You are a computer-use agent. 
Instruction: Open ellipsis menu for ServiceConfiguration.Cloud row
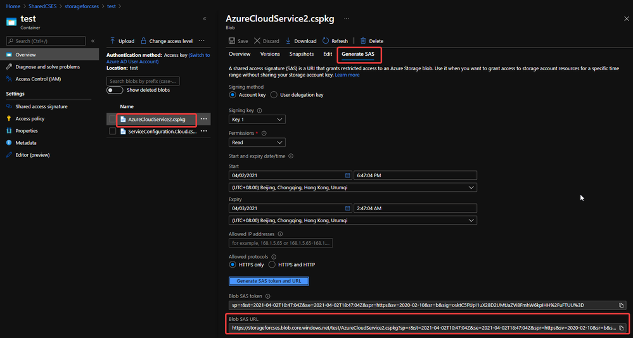click(204, 131)
